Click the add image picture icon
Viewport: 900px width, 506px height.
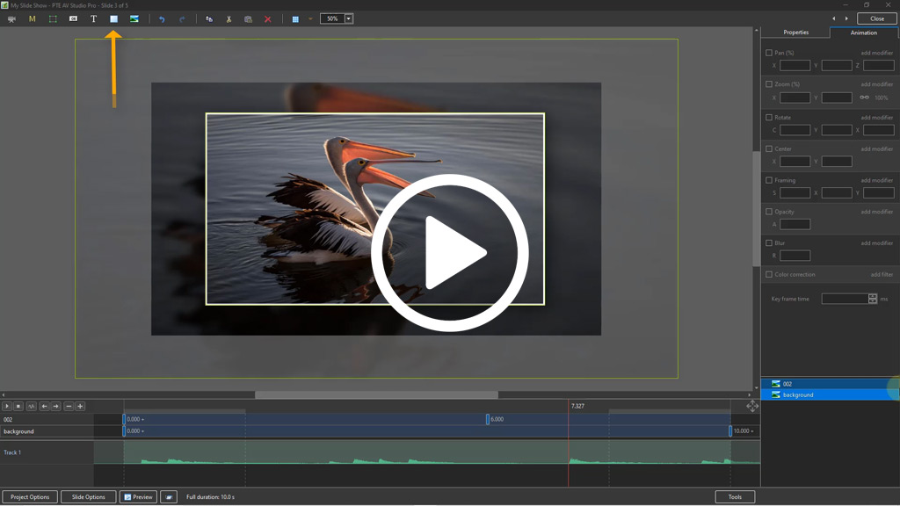[x=134, y=19]
